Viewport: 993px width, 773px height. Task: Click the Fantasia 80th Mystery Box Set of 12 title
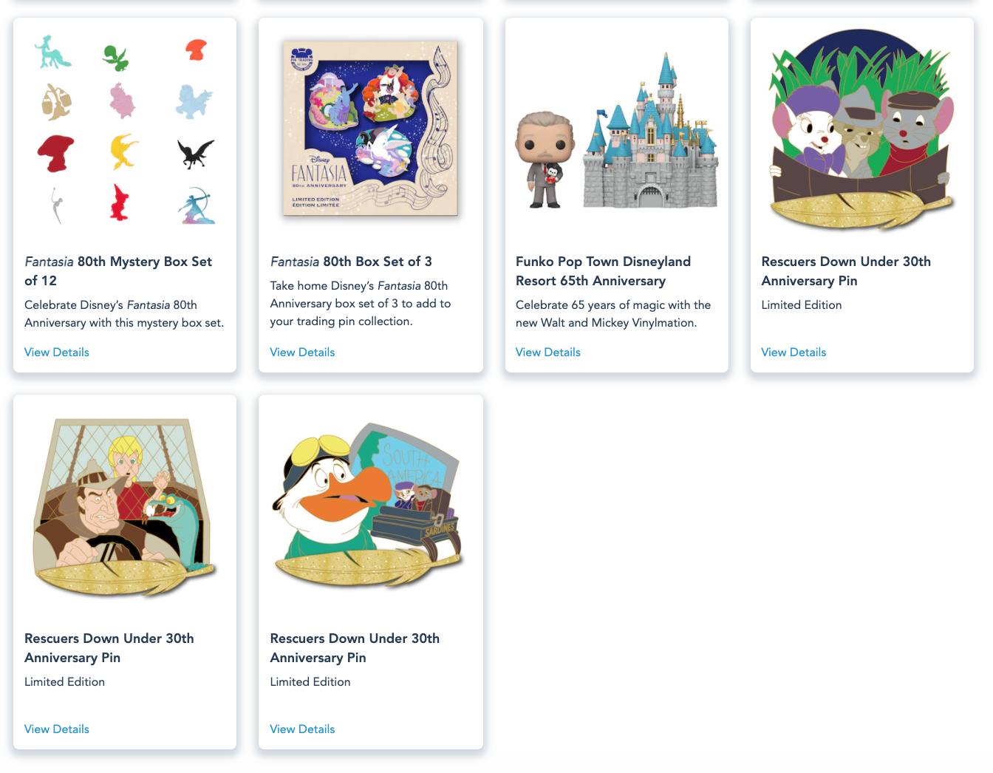[x=118, y=271]
